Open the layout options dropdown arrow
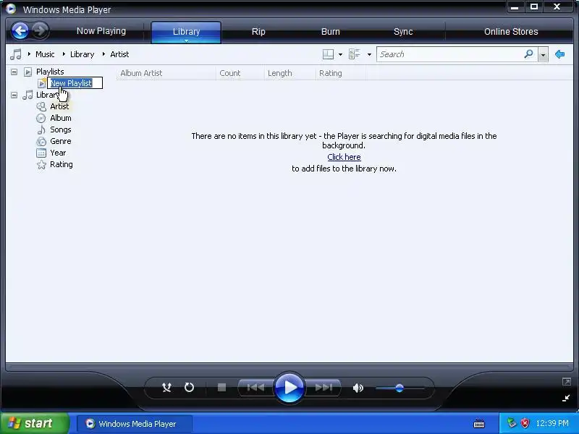The height and width of the screenshot is (434, 579). [x=340, y=55]
